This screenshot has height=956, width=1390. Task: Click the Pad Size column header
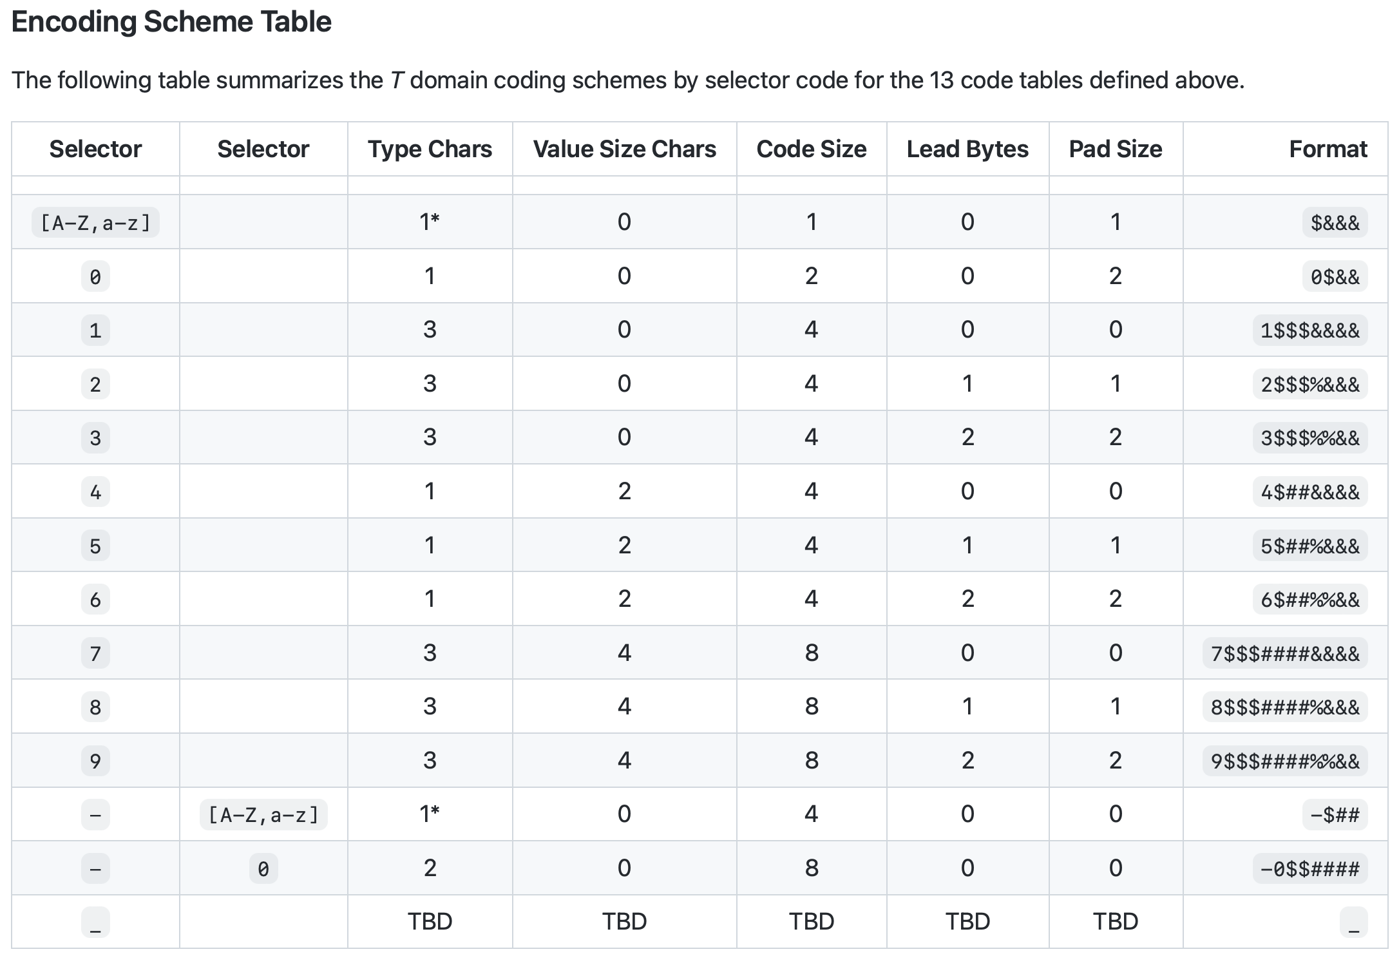click(x=1115, y=149)
